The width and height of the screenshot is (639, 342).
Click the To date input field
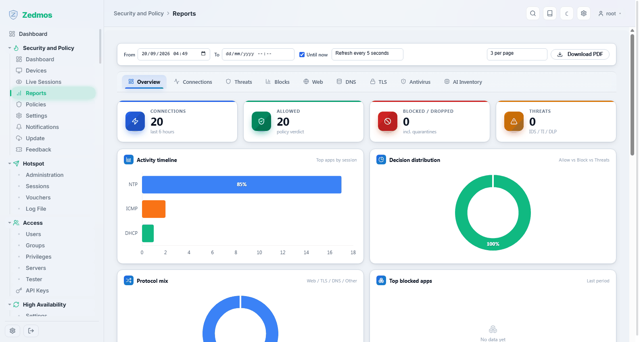(258, 54)
